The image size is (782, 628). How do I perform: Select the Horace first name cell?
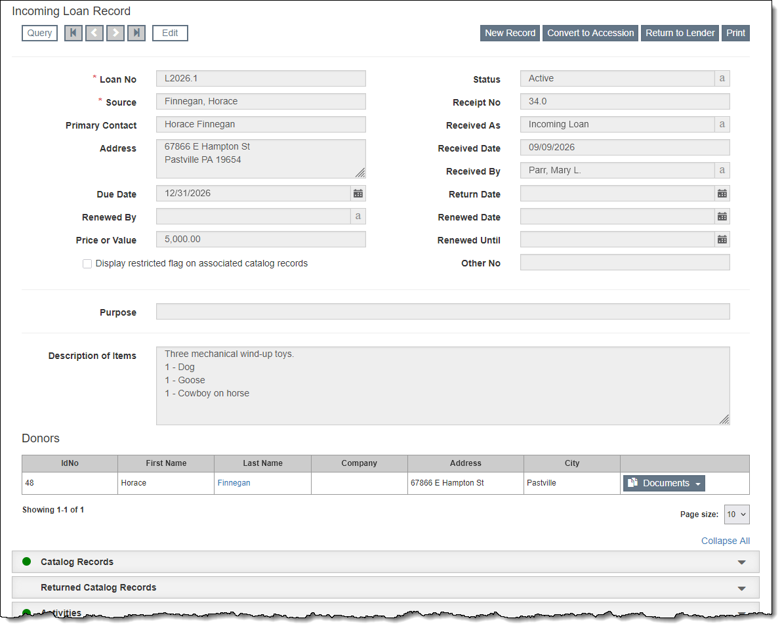click(166, 484)
